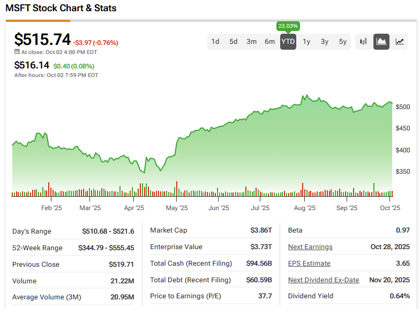Select the YTD time range

click(x=288, y=42)
